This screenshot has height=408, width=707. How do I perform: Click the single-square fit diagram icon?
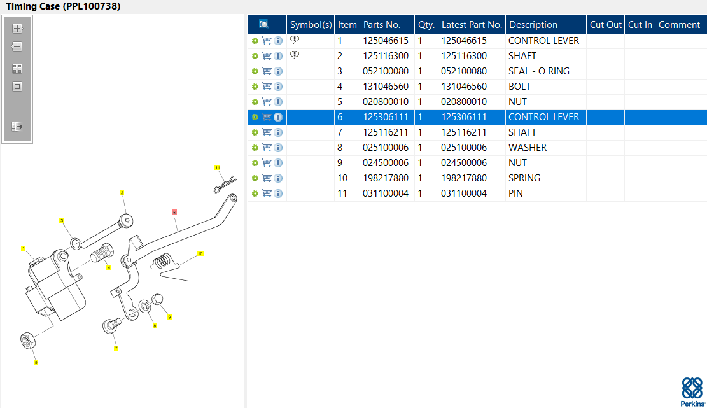pyautogui.click(x=17, y=87)
